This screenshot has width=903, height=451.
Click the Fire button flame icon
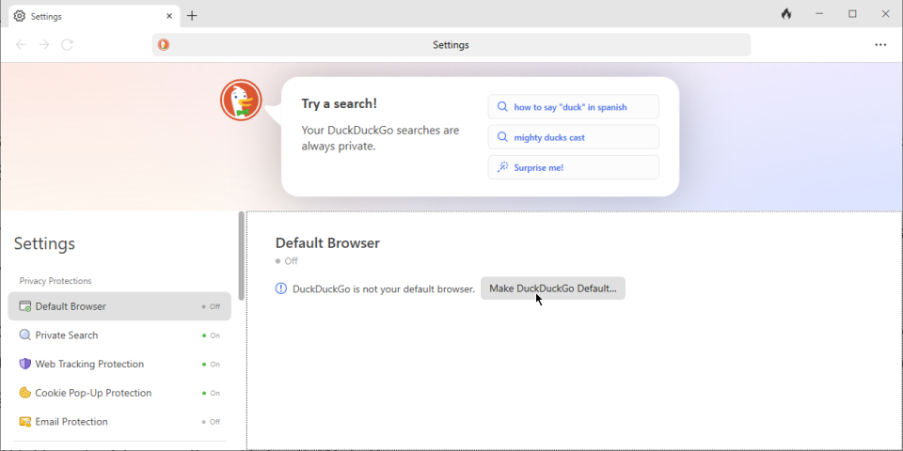(x=786, y=14)
